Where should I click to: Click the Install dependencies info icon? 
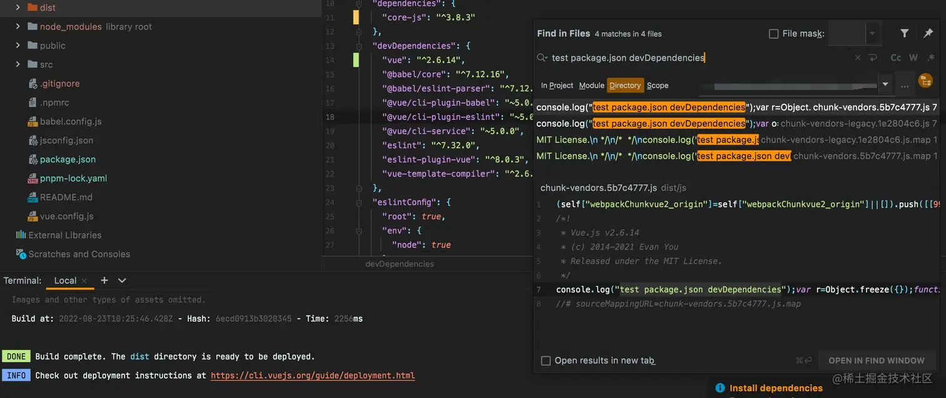(720, 388)
